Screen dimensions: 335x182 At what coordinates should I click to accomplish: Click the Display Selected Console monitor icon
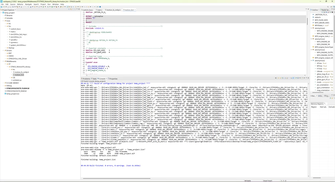click(298, 78)
